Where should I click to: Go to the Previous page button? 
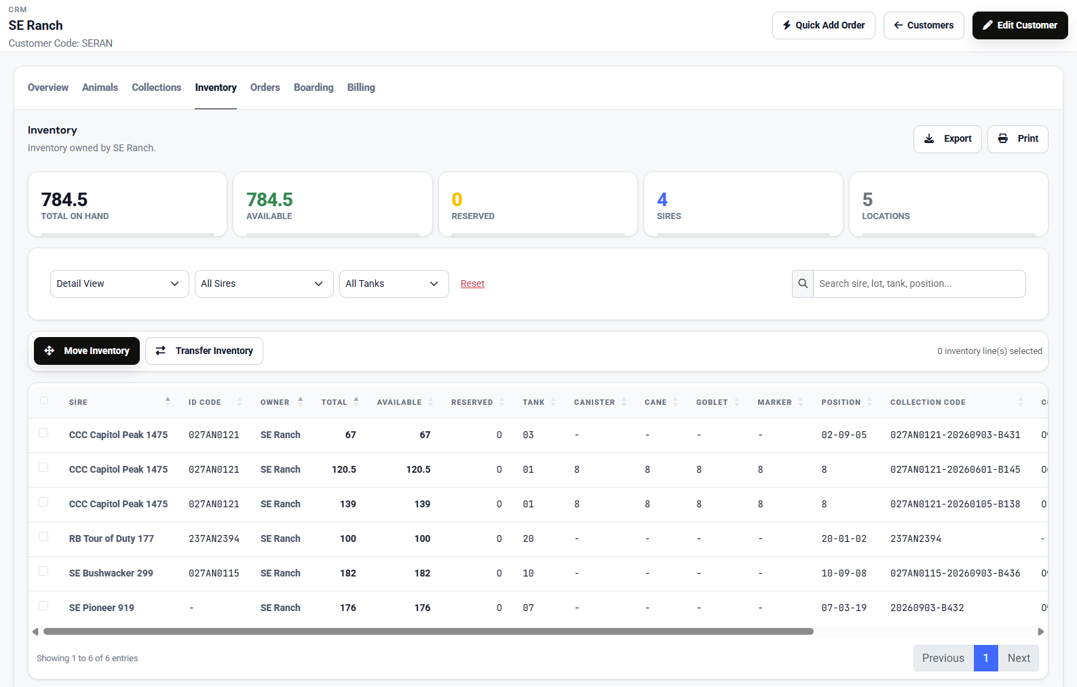(x=943, y=658)
